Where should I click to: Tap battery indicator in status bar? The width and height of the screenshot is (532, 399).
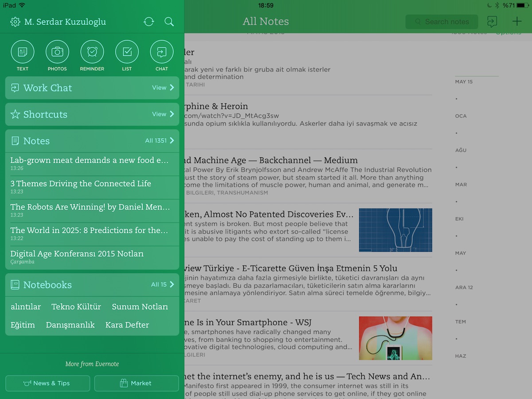[523, 5]
